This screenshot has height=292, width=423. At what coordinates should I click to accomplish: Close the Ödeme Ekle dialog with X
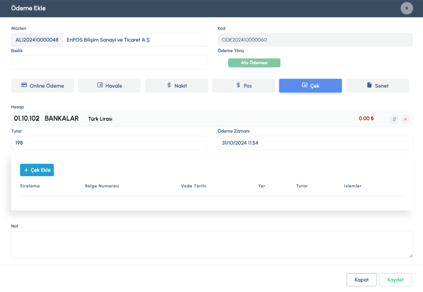[407, 8]
